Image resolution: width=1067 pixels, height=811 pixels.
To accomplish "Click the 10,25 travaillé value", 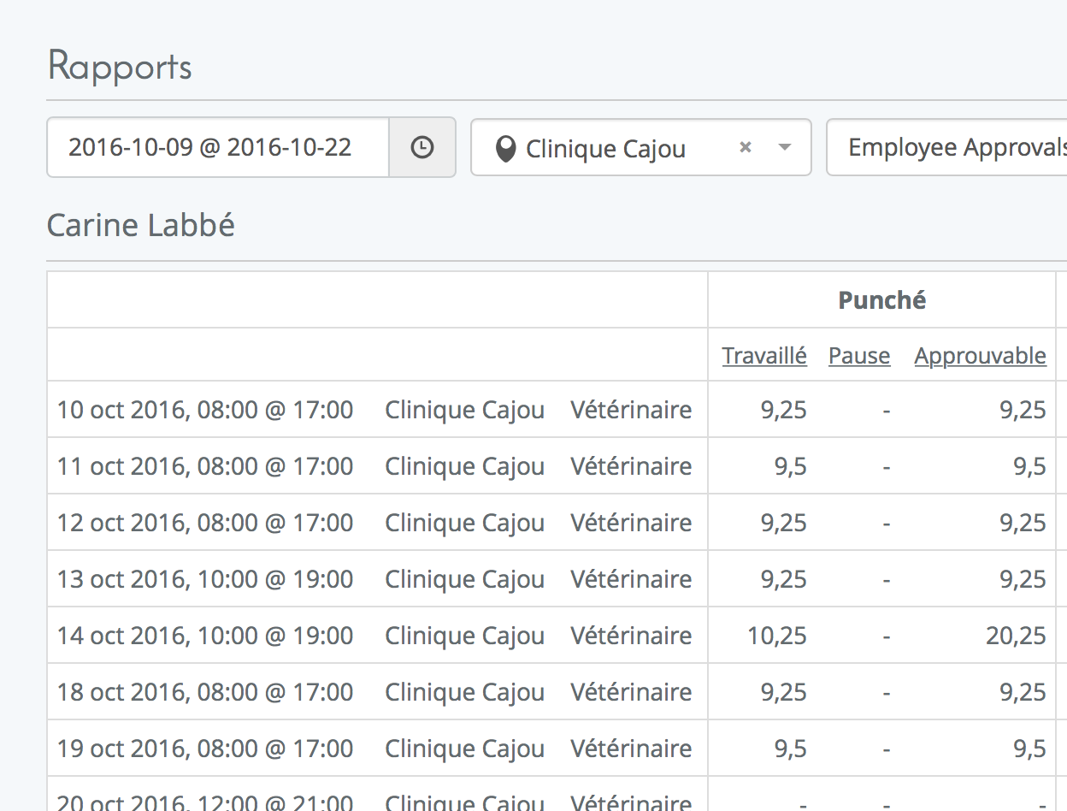I will [777, 636].
